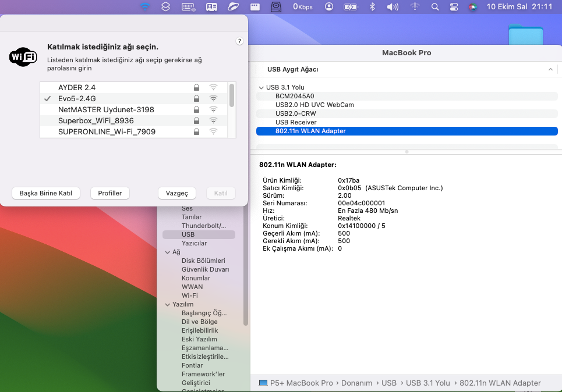The image size is (562, 392).
Task: Open Tanılar in the sidebar
Action: coord(192,217)
